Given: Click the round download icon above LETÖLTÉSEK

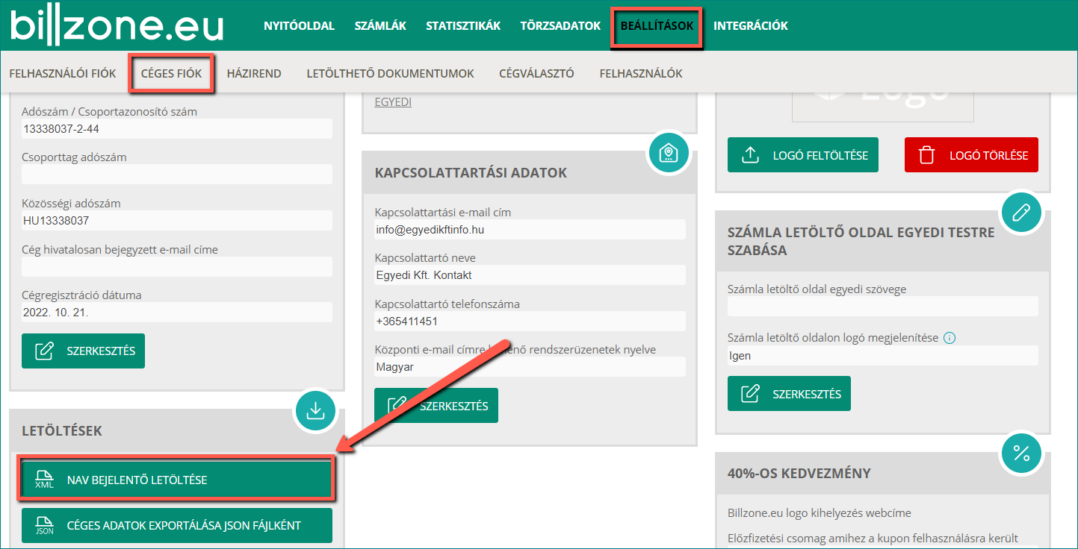Looking at the screenshot, I should coord(315,410).
